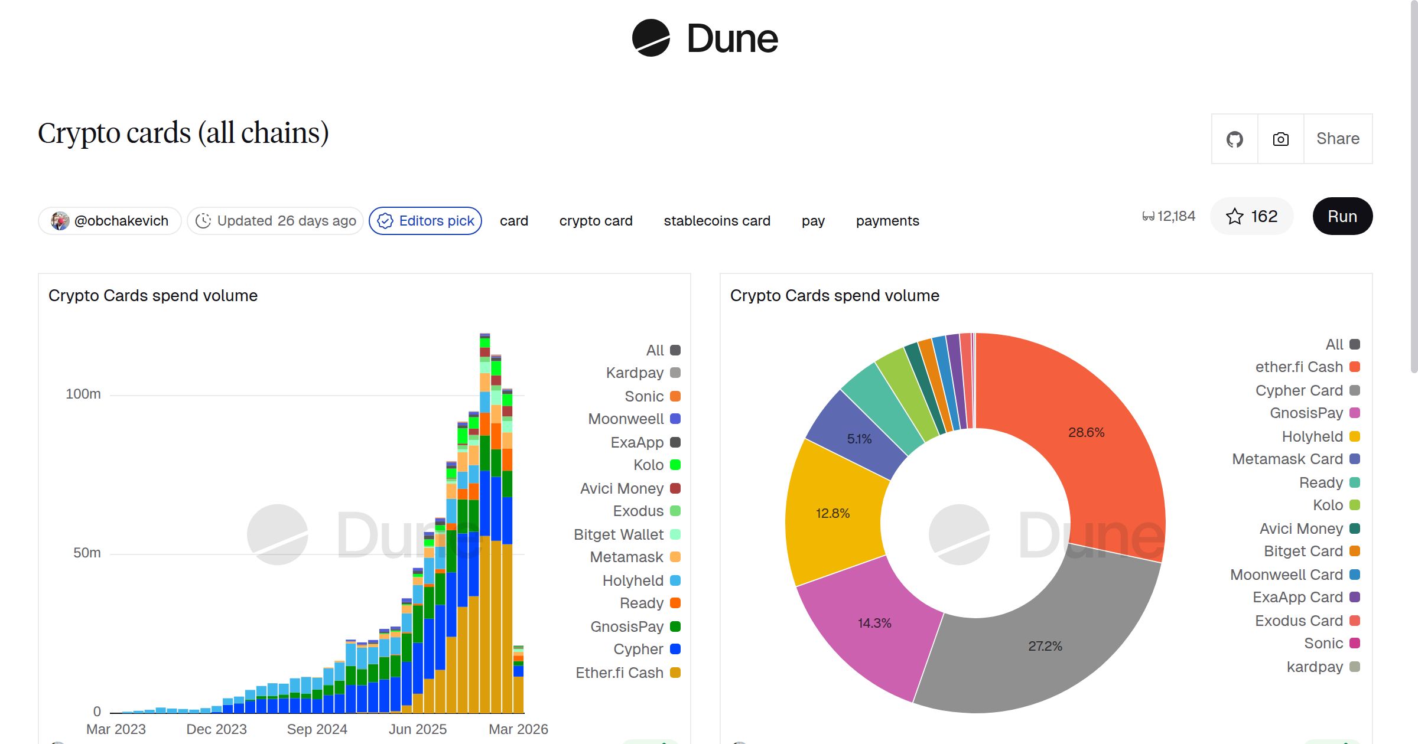Toggle the GnosisPay legend entry
This screenshot has height=744, width=1418.
(627, 626)
